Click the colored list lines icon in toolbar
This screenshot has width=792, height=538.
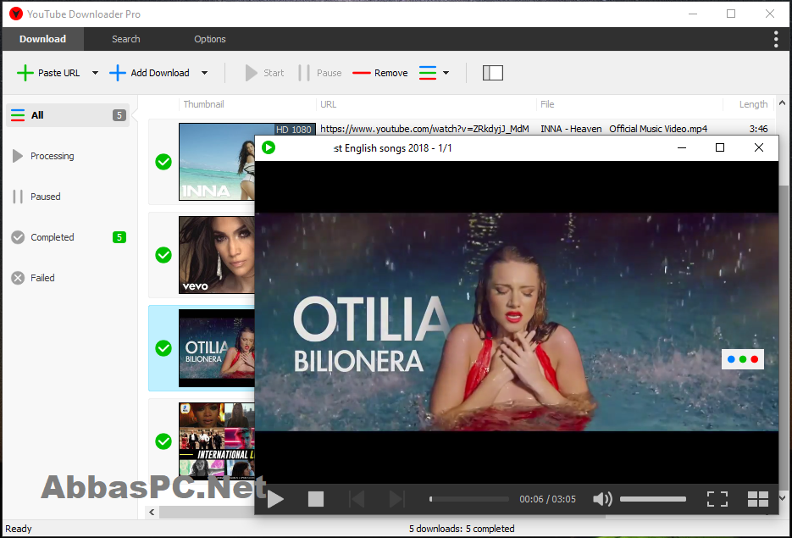click(427, 73)
